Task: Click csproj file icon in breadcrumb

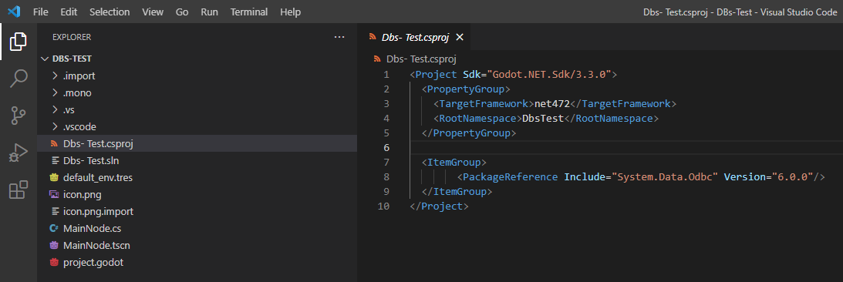Action: (x=376, y=59)
